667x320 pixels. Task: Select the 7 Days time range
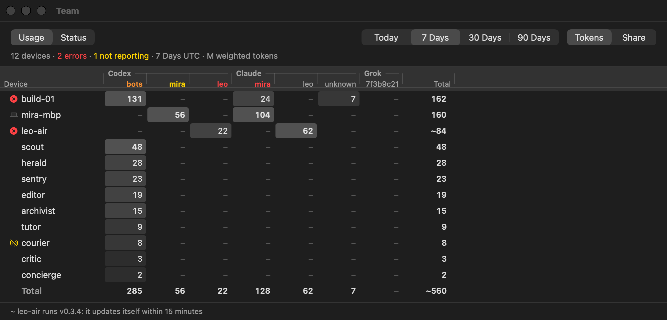435,37
